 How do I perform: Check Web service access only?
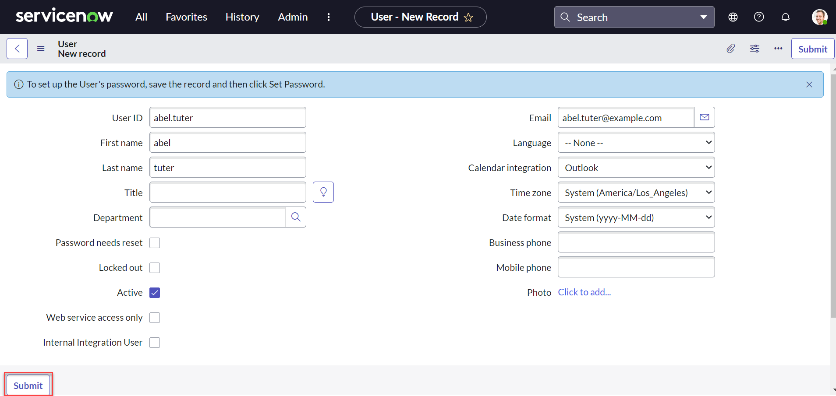point(154,317)
